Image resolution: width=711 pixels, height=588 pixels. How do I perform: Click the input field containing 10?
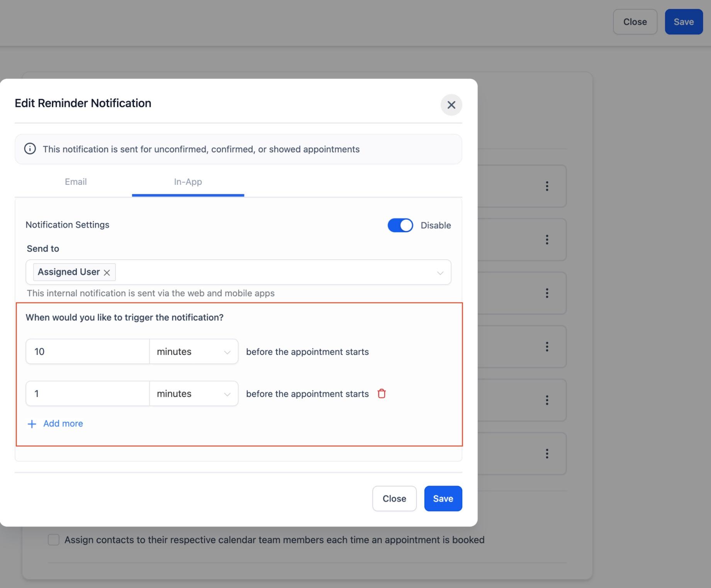click(88, 351)
